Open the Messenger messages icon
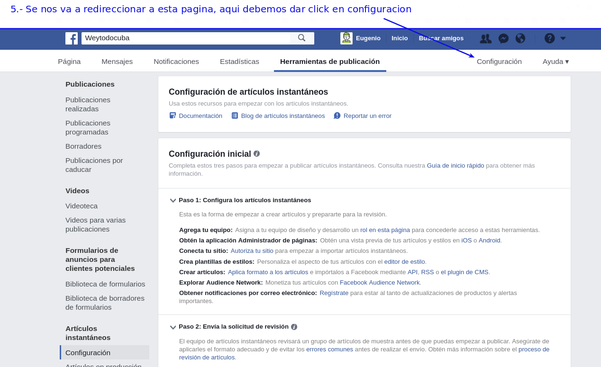Screen dimensions: 601x367 click(x=503, y=38)
